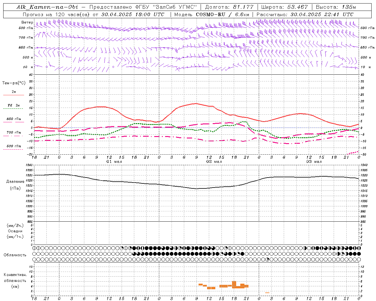Viewport: 376px width, 301px height.
Task: Click the '10 м' wind level label on right
Action: [x=365, y=67]
